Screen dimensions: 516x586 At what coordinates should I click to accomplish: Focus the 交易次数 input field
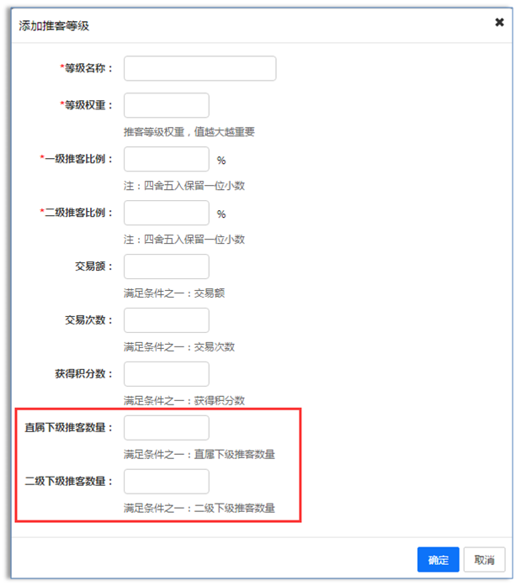167,320
